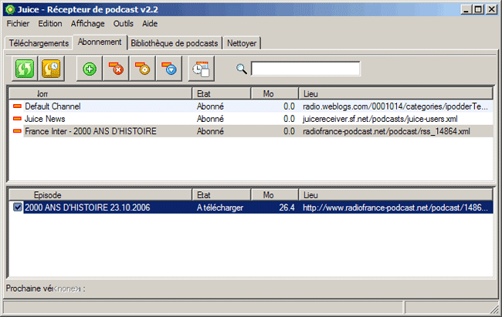The width and height of the screenshot is (502, 317).
Task: Open the Aide menu
Action: click(x=150, y=23)
